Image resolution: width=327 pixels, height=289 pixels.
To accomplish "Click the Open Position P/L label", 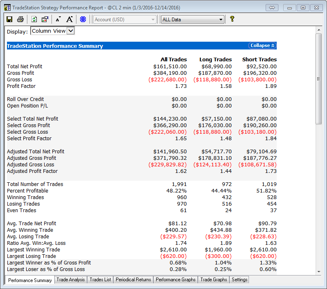I will [x=27, y=106].
